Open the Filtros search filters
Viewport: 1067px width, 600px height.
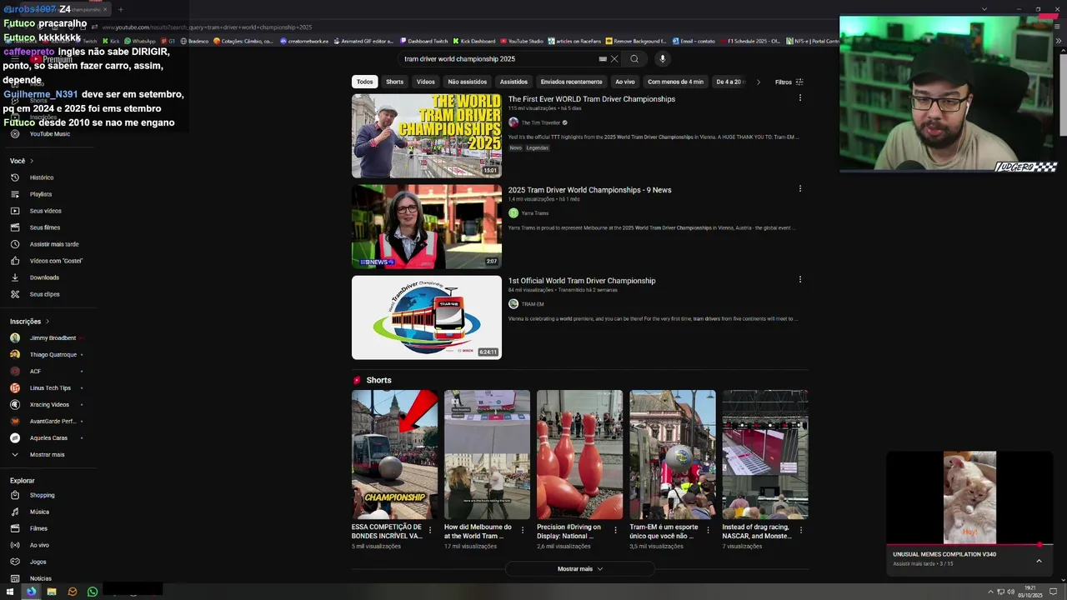coord(789,82)
